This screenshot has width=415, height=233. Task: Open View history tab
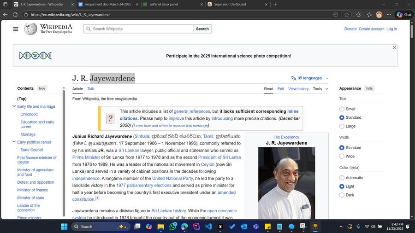(298, 89)
